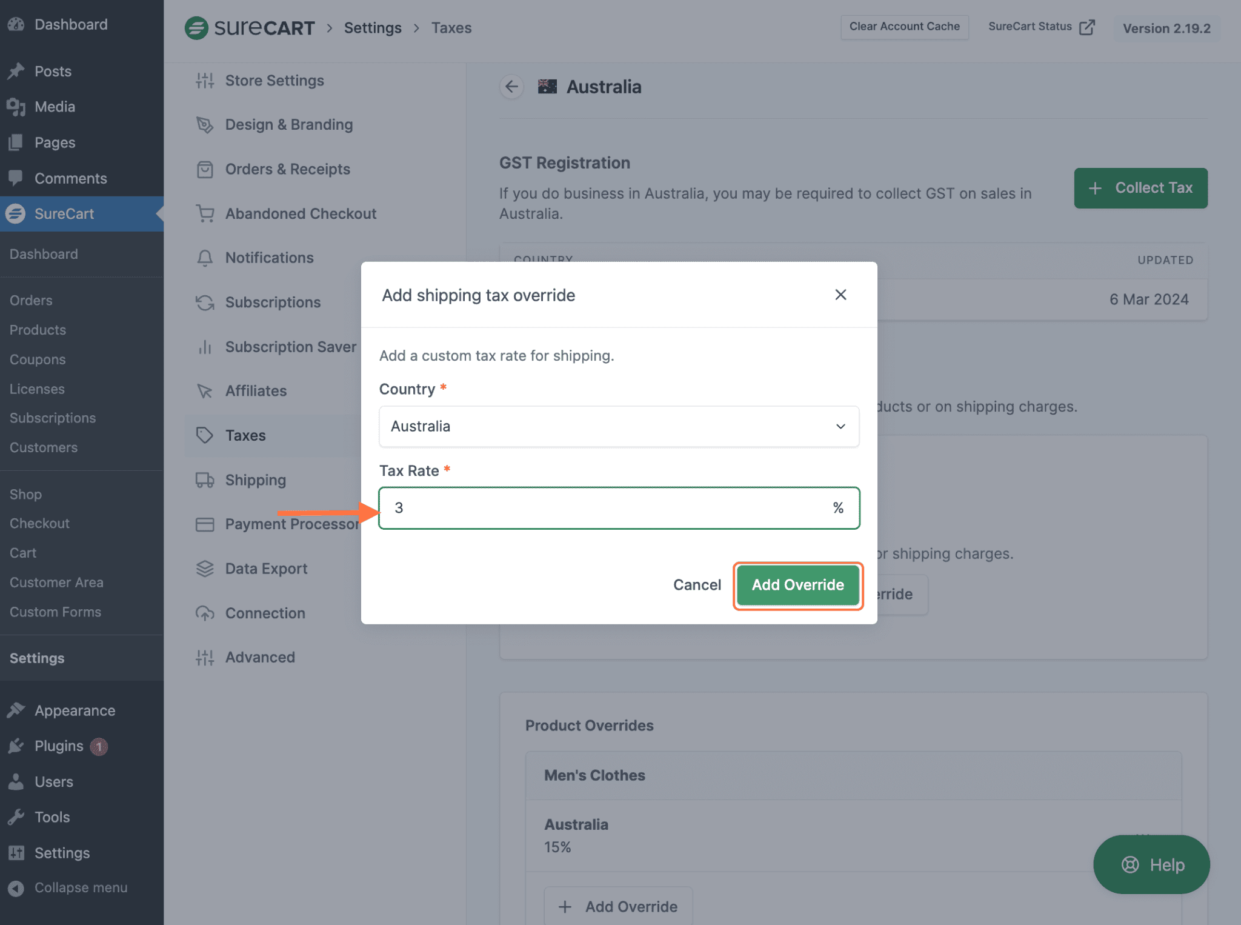This screenshot has width=1241, height=925.
Task: Click the green Help bubble
Action: pos(1151,865)
